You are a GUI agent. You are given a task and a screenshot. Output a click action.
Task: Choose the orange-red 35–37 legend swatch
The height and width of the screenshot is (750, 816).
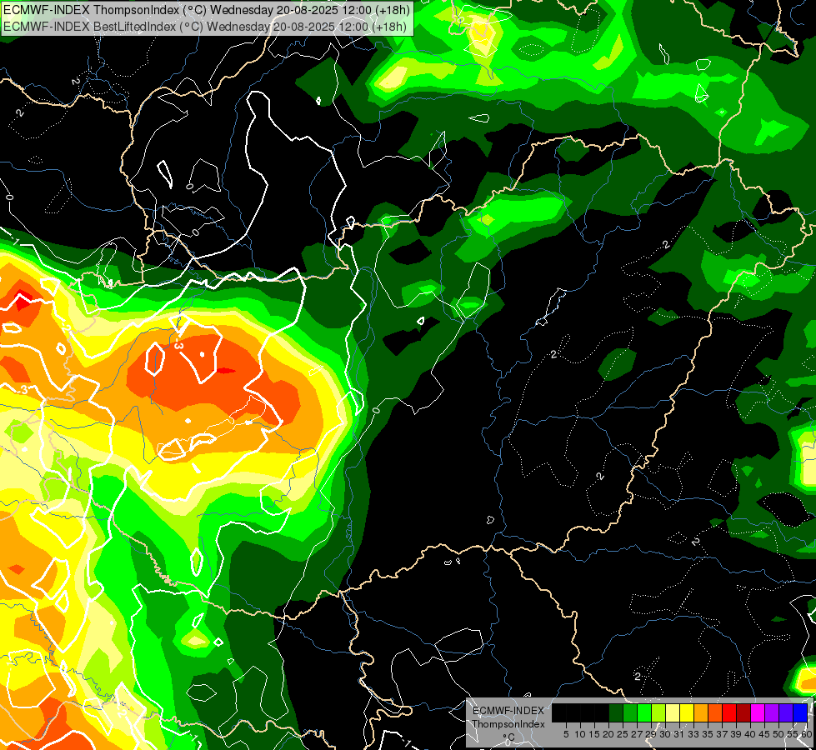pos(715,712)
